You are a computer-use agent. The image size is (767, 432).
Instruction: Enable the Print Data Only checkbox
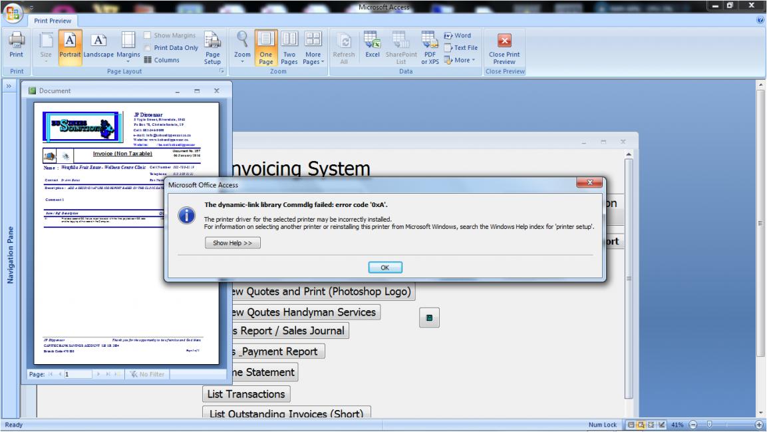147,47
